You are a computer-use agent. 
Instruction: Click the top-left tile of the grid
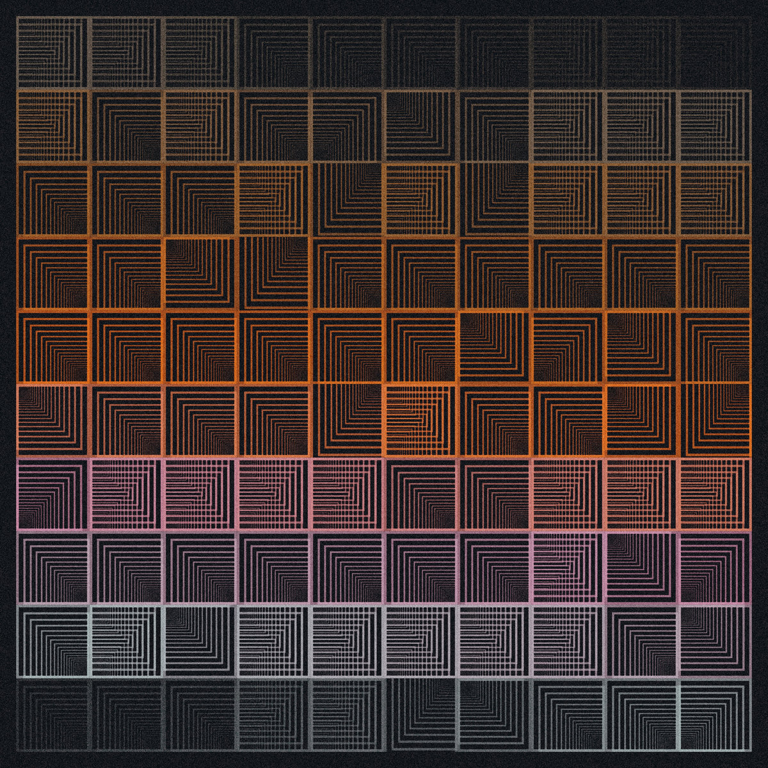52,52
